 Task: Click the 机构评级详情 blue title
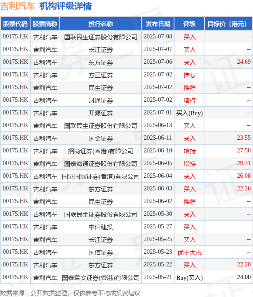(65, 6)
